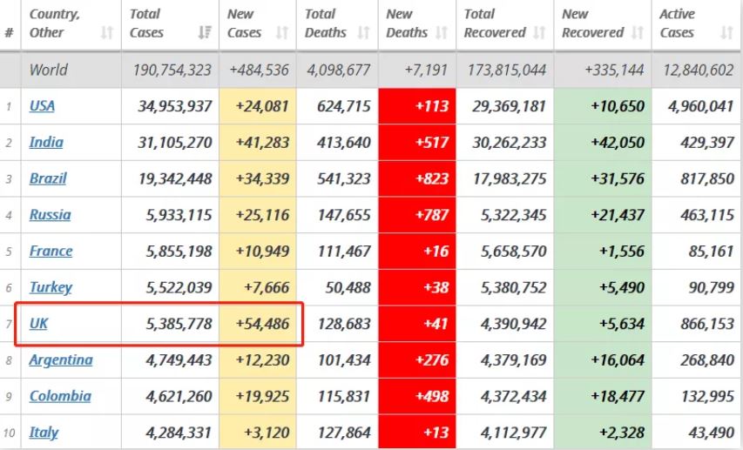743x450 pixels.
Task: Sort by Country, Other column arrows
Action: (107, 33)
